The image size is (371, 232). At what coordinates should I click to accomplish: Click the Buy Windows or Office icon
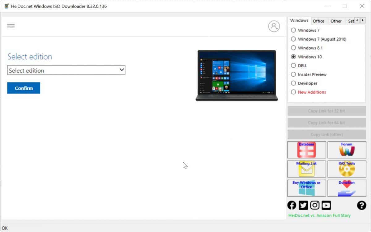point(306,188)
